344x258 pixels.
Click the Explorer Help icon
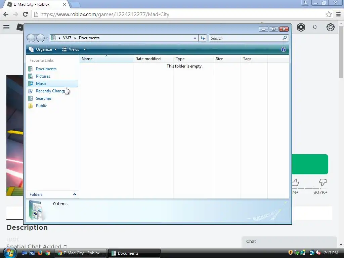pyautogui.click(x=284, y=49)
